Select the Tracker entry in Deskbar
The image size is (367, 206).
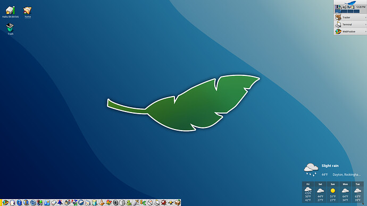[350, 18]
